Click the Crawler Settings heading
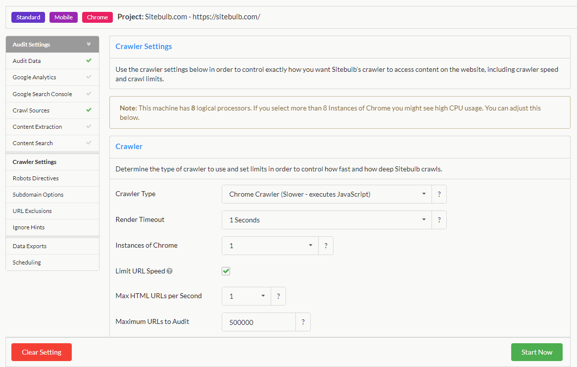This screenshot has width=577, height=367. coord(144,47)
